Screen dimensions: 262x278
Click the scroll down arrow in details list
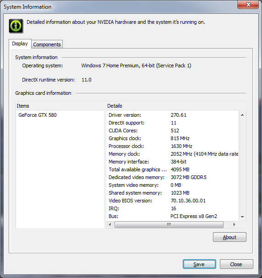point(242,217)
